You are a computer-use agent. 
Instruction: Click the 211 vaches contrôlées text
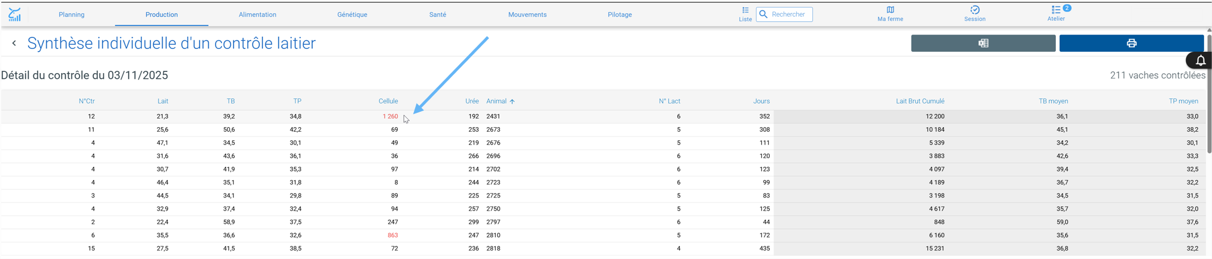click(x=1157, y=75)
